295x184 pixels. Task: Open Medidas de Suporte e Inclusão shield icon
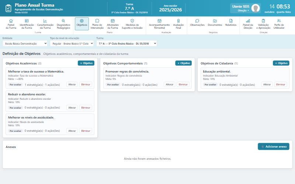coord(132,21)
